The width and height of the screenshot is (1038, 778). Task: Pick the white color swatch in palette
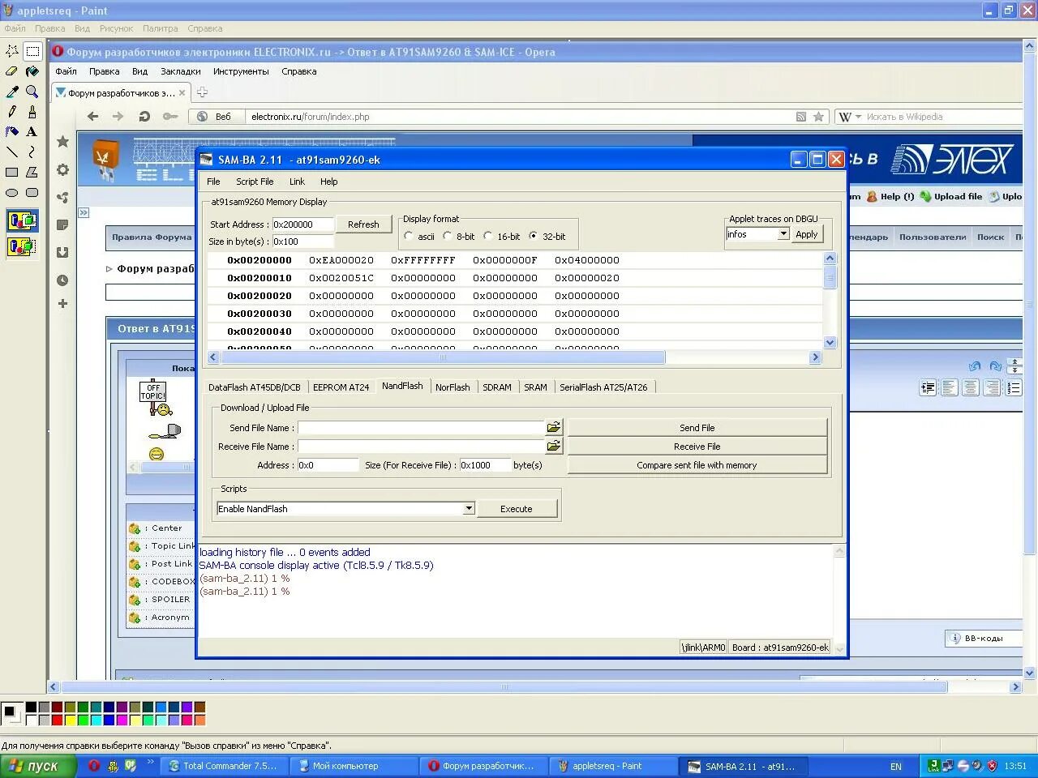coord(31,720)
